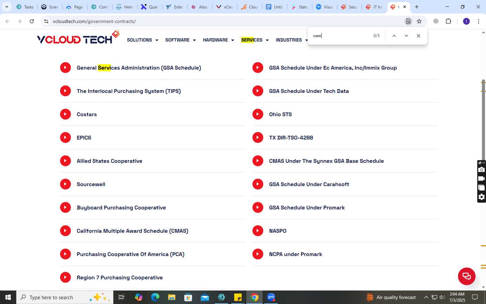486x304 pixels.
Task: Expand the HARDWARE menu
Action: pyautogui.click(x=218, y=40)
